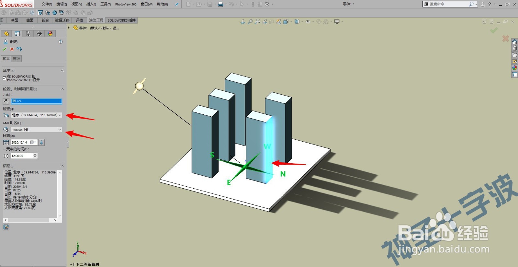The width and height of the screenshot is (518, 267).
Task: Click the View Settings monitor icon
Action: [x=337, y=22]
